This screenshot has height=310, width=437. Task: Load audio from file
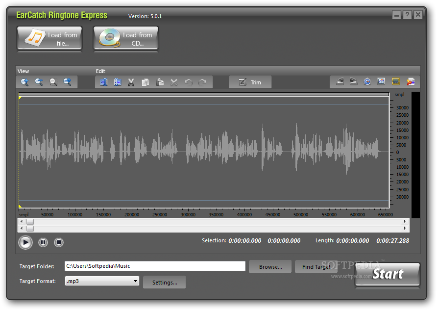pos(49,39)
